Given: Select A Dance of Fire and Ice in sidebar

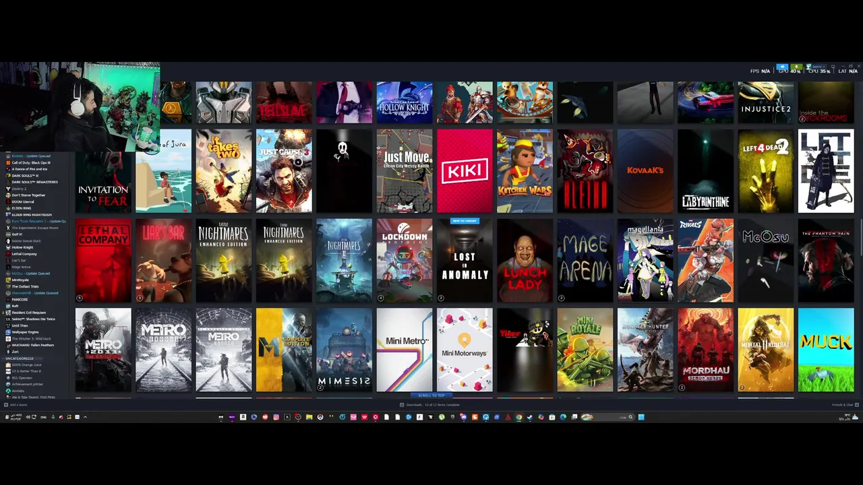Looking at the screenshot, I should tap(30, 169).
